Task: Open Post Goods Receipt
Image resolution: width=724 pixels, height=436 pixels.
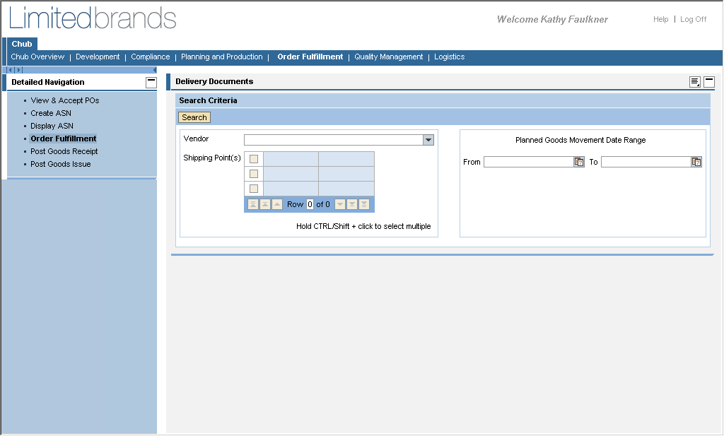Action: [x=64, y=151]
